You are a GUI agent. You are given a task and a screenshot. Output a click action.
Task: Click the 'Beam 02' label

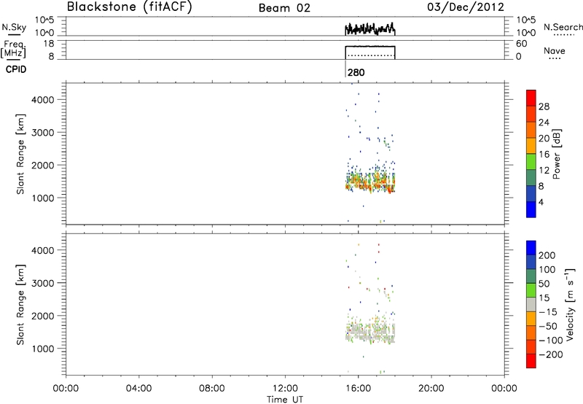click(284, 8)
